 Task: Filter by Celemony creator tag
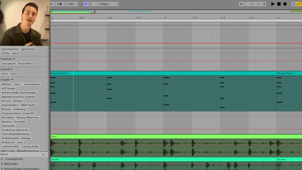click(x=19, y=109)
